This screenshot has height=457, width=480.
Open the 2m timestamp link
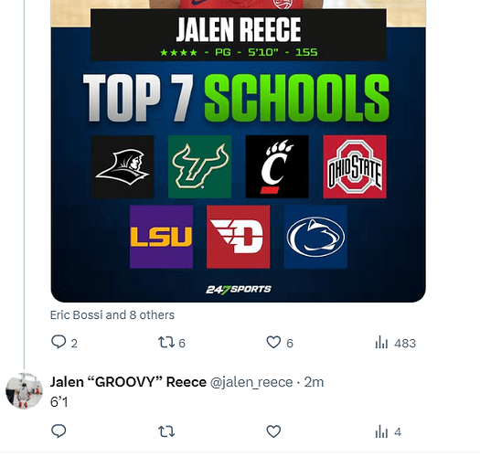click(x=314, y=382)
